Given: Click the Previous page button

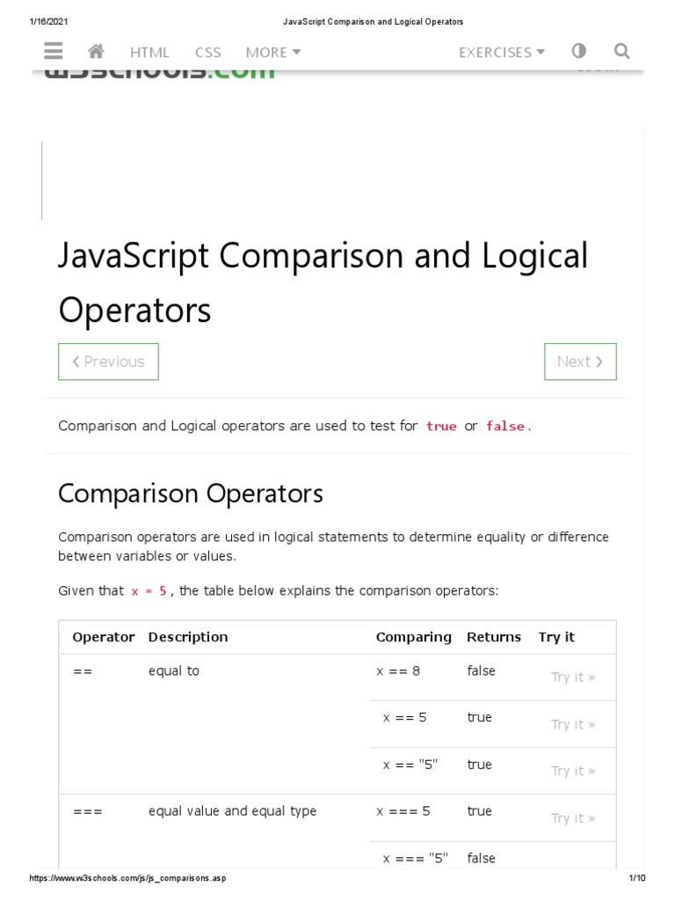Looking at the screenshot, I should [x=108, y=362].
